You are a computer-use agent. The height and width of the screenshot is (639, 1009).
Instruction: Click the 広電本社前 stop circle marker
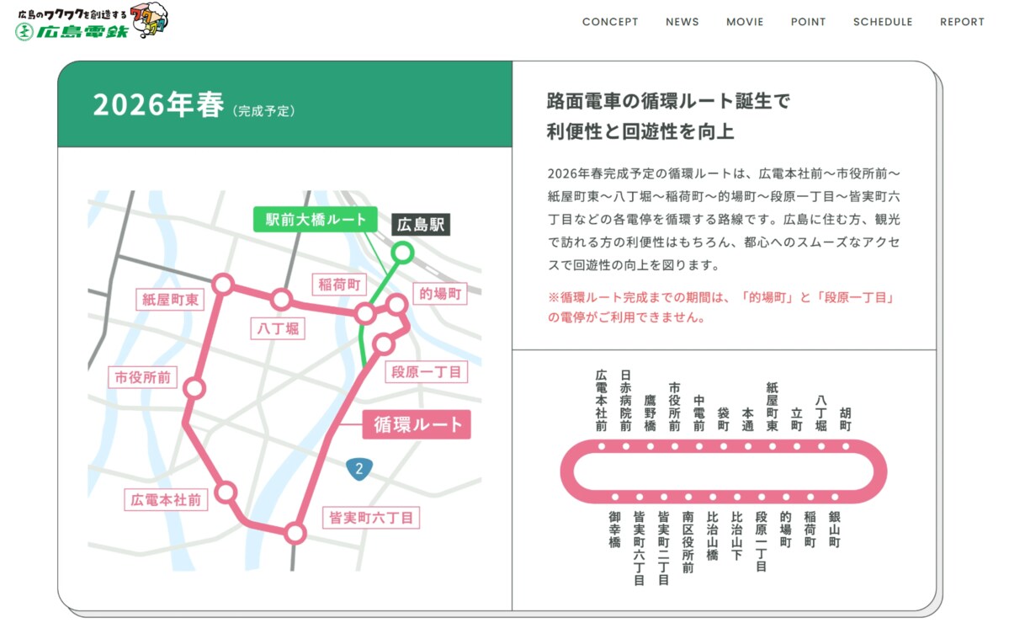[226, 493]
